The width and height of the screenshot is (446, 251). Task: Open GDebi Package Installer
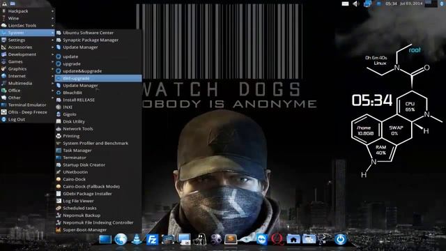pyautogui.click(x=98, y=194)
